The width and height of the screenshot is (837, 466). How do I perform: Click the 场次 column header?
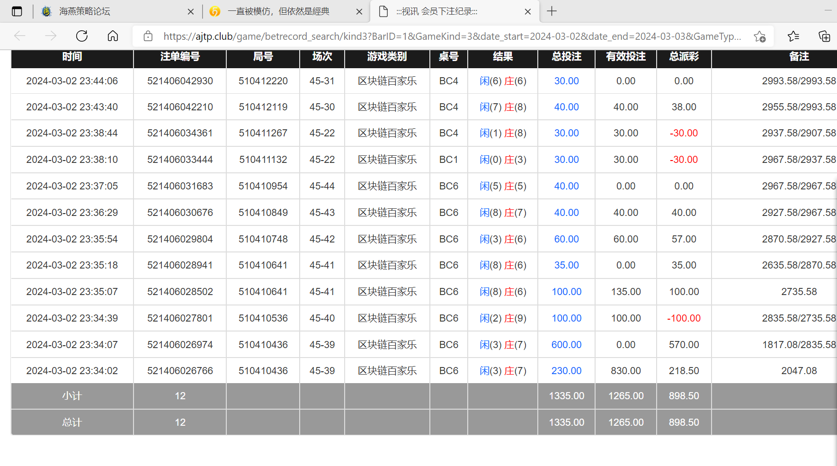pos(322,56)
